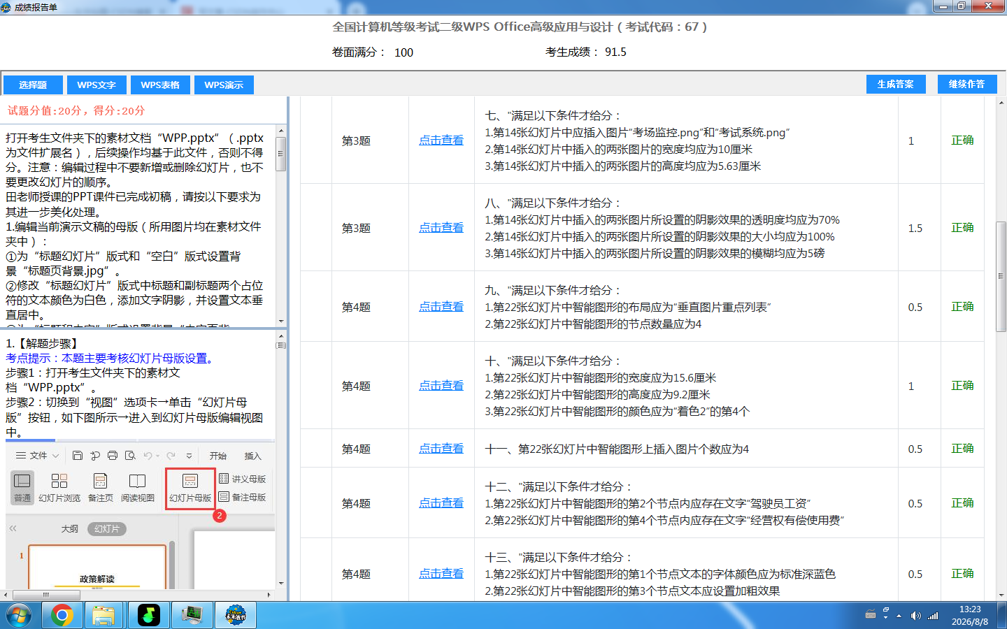The height and width of the screenshot is (629, 1007).
Task: Click the 生成答案 button
Action: (895, 84)
